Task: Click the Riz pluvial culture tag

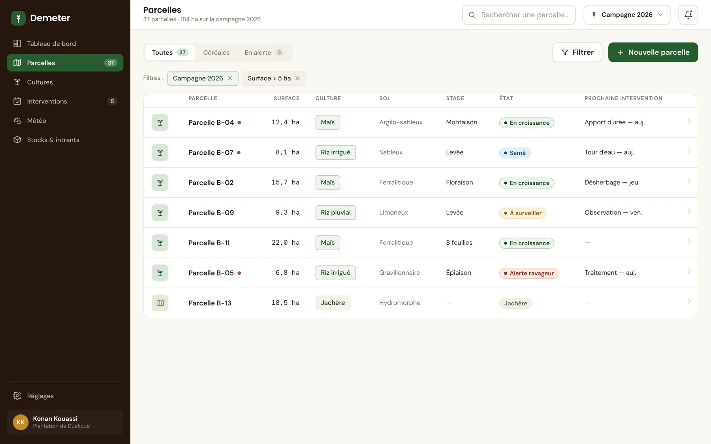Action: (336, 213)
